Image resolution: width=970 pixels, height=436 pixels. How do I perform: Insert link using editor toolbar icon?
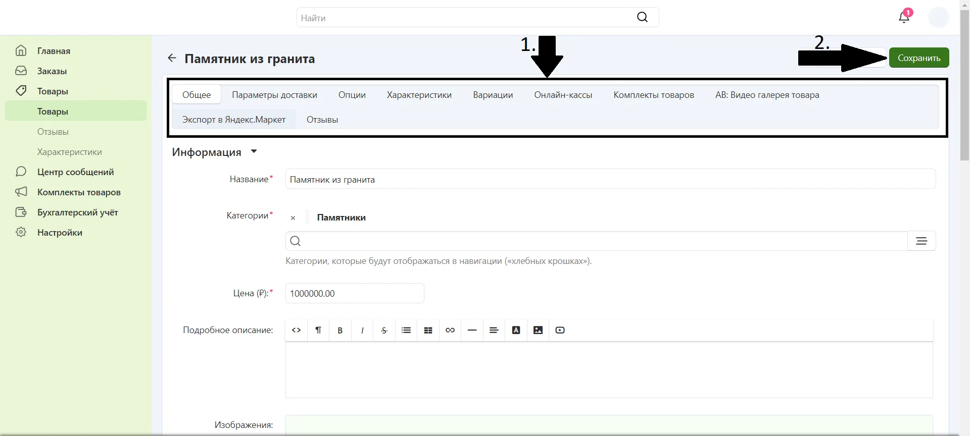pyautogui.click(x=450, y=330)
